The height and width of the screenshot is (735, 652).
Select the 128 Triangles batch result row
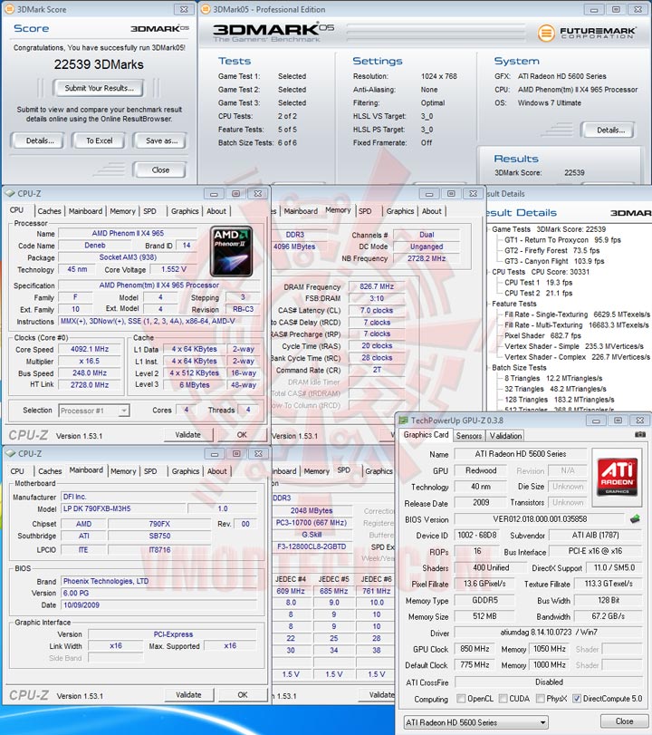[559, 400]
